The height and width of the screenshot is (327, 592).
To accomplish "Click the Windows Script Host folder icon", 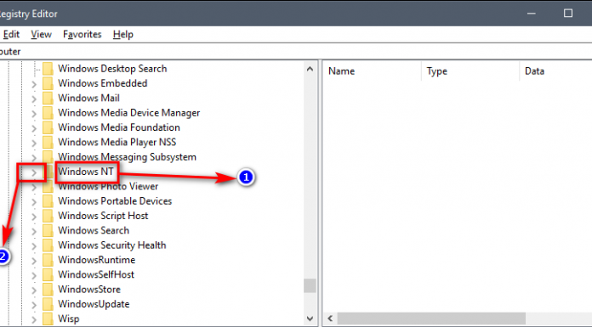I will (x=48, y=216).
